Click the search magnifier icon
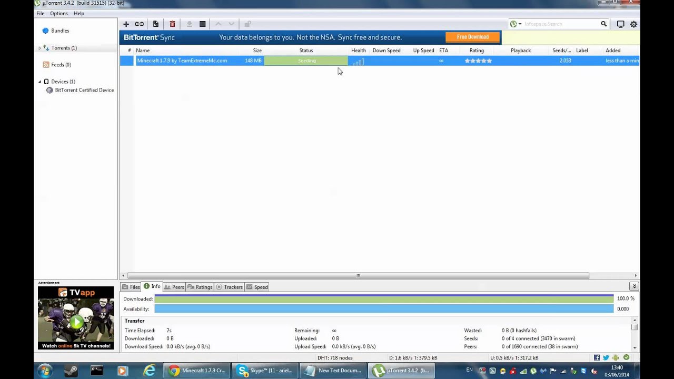674x379 pixels. [x=604, y=24]
